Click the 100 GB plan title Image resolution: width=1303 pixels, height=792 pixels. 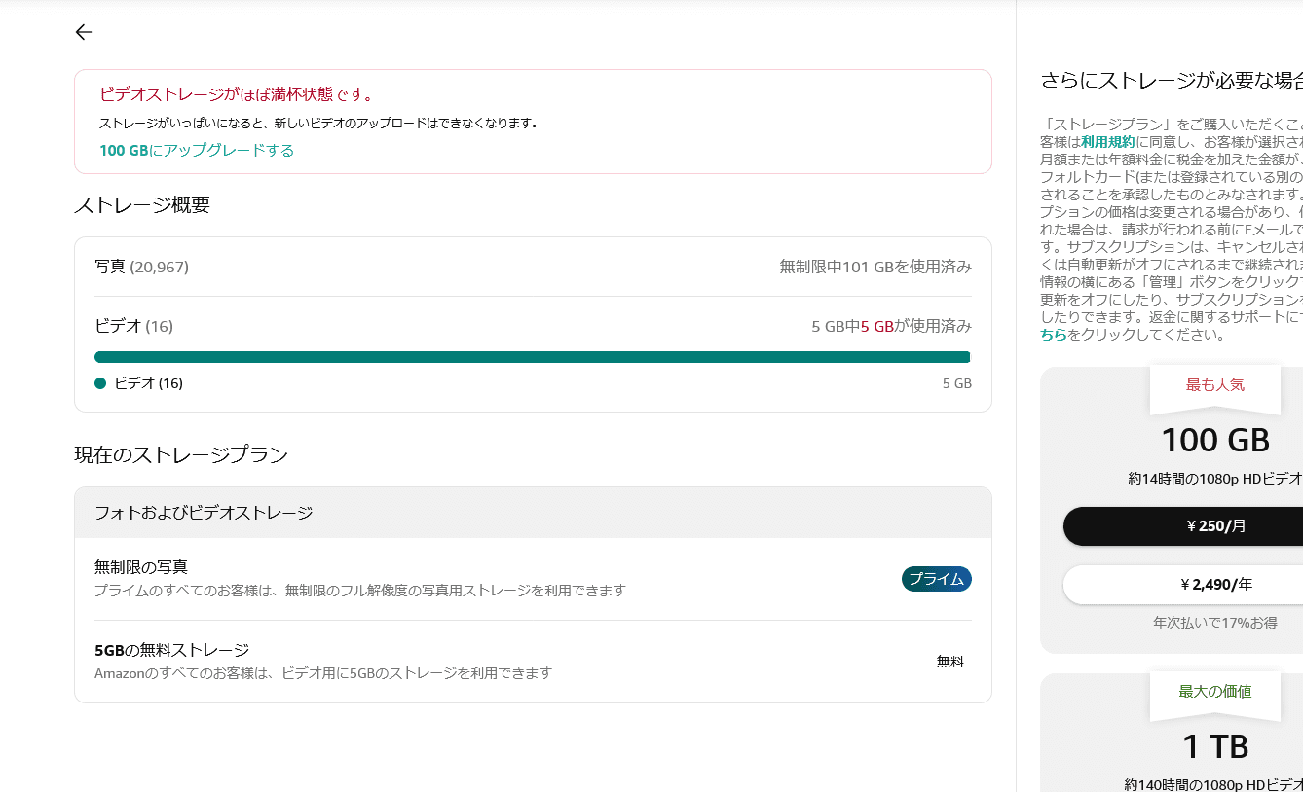pyautogui.click(x=1215, y=440)
